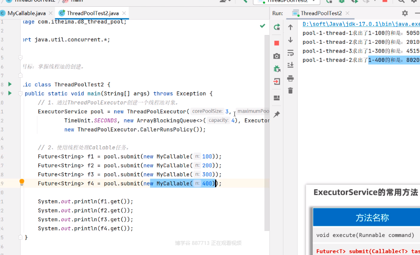Select the ThreadPoolTest2 Run tab
420x255 pixels.
pos(321,13)
